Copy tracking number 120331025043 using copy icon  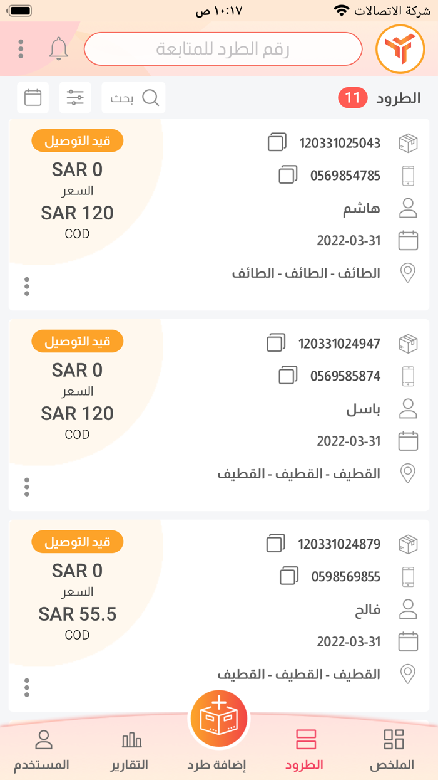pos(278,142)
